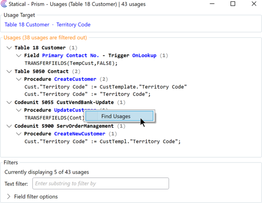Viewport: 262px width, 203px height.
Task: Choose Find Usages from context menu
Action: pyautogui.click(x=119, y=116)
